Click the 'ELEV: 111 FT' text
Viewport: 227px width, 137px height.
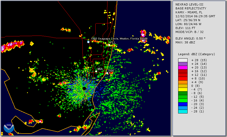click(x=185, y=28)
